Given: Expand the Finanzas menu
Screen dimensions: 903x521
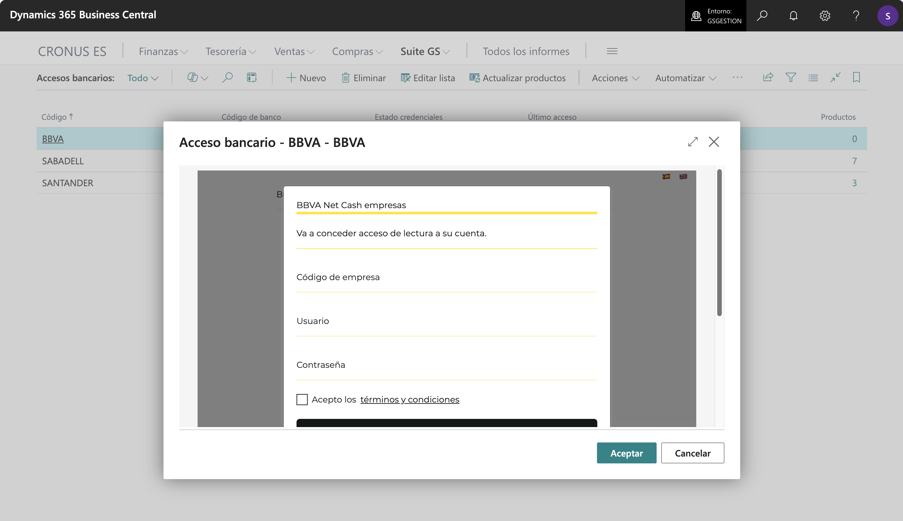Looking at the screenshot, I should point(163,51).
